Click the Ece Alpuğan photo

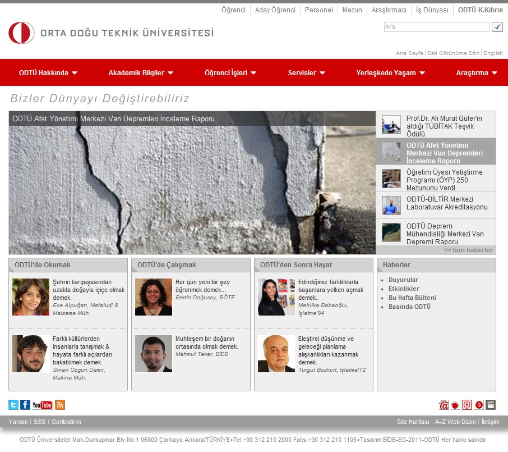click(x=31, y=297)
